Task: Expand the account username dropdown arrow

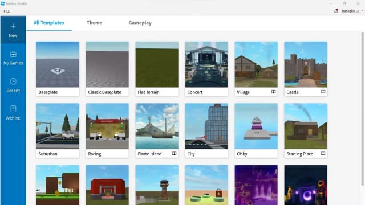Action: [x=362, y=11]
